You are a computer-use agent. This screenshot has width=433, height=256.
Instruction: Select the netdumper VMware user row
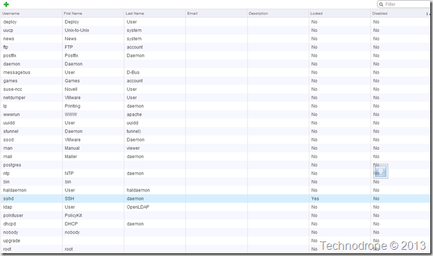[x=215, y=98]
